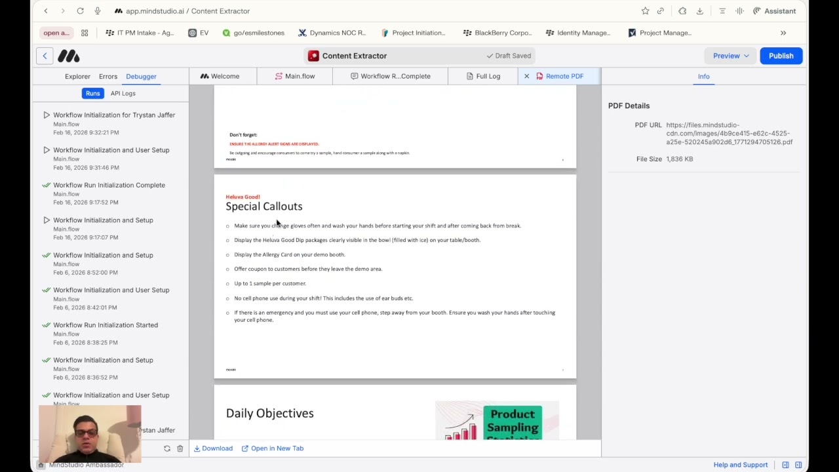839x472 pixels.
Task: Open the Welcome tab
Action: 220,76
